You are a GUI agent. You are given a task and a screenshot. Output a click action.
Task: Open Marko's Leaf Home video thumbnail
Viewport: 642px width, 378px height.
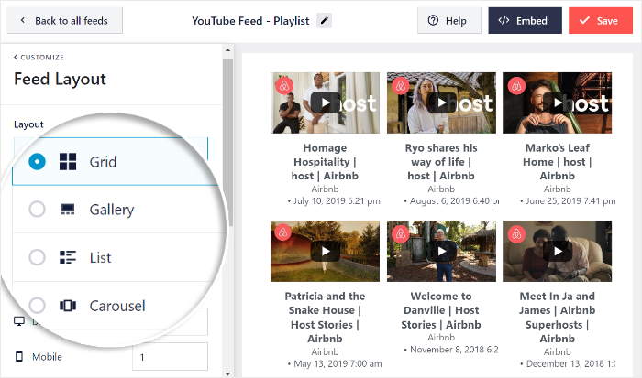(x=557, y=103)
